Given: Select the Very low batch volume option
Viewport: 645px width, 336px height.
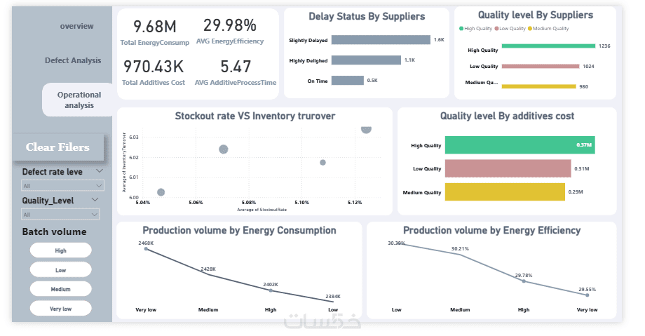Looking at the screenshot, I should [x=60, y=308].
